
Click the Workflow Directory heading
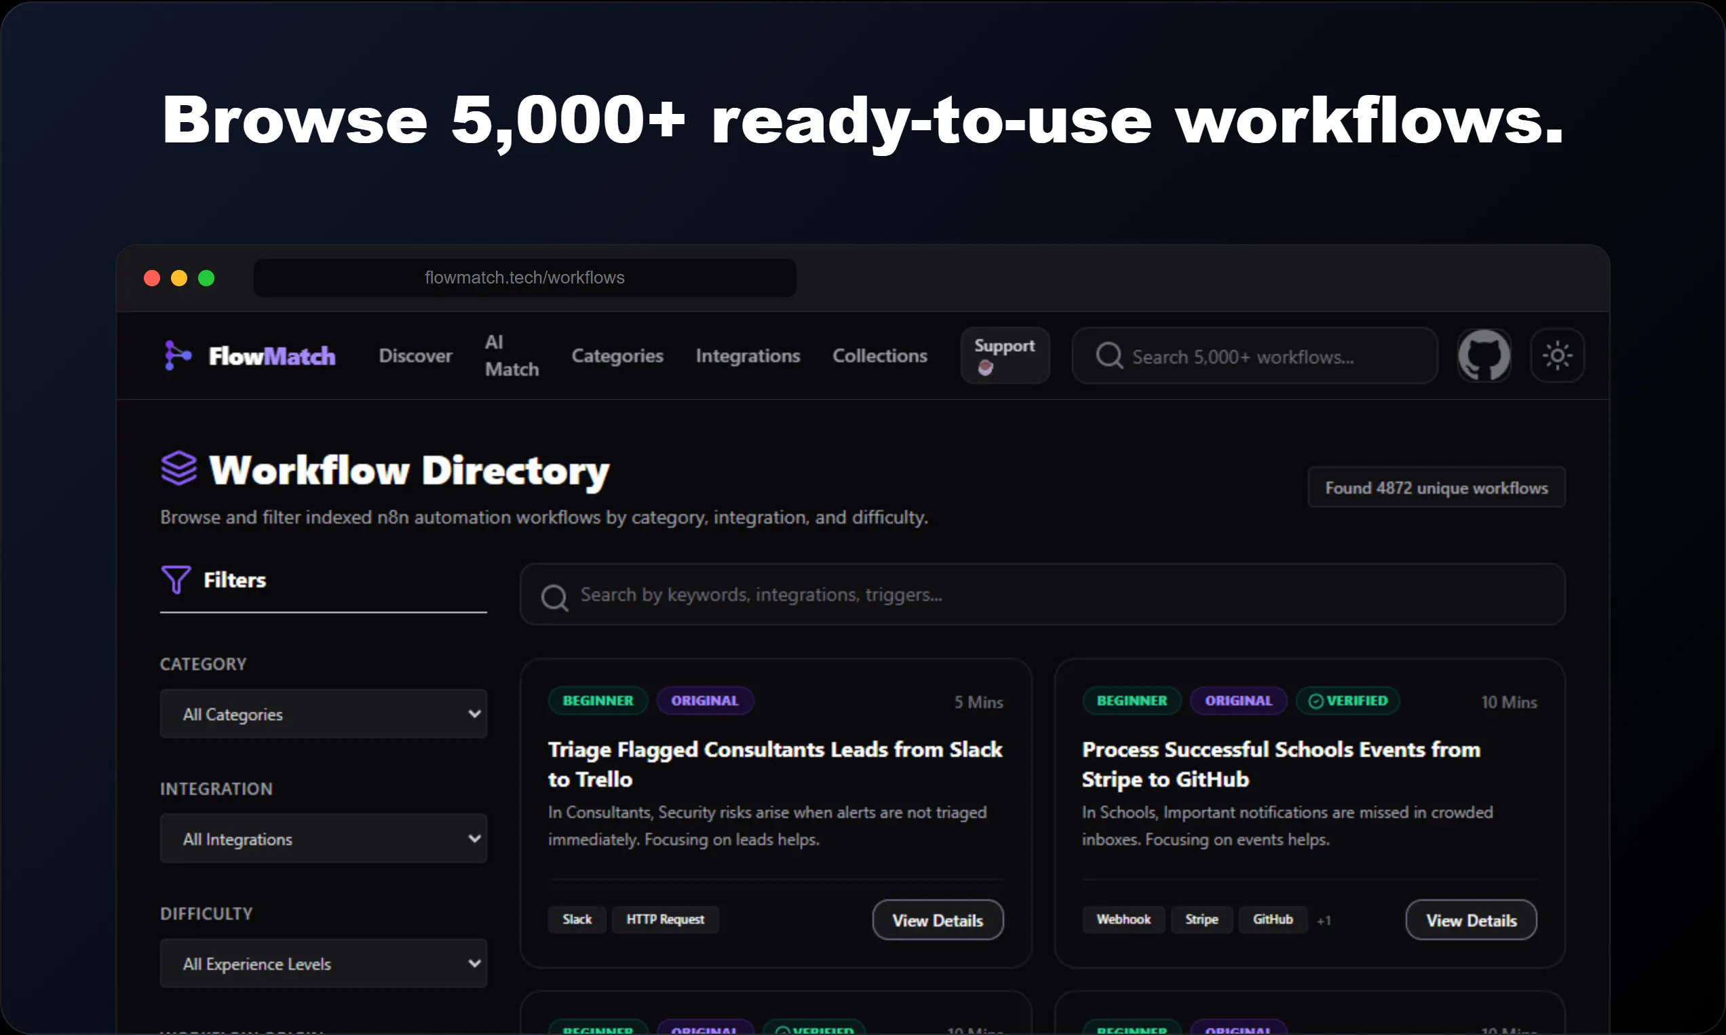tap(409, 471)
